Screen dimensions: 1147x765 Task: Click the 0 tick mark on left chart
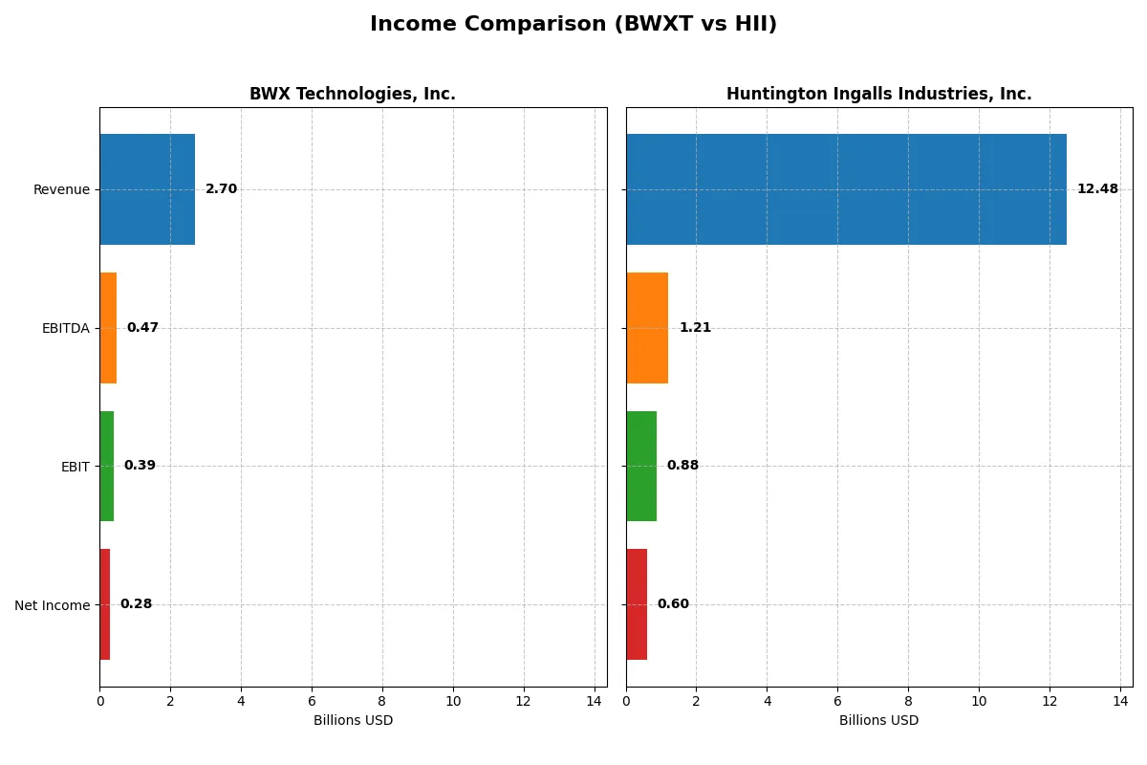pyautogui.click(x=99, y=701)
